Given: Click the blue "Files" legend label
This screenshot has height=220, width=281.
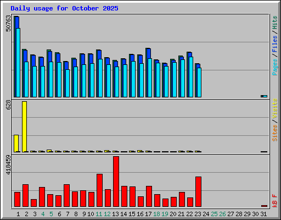Looking at the screenshot, I should coord(274,44).
